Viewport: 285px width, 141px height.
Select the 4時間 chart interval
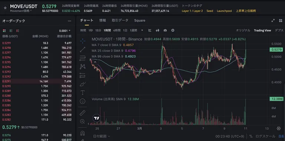click(x=117, y=30)
